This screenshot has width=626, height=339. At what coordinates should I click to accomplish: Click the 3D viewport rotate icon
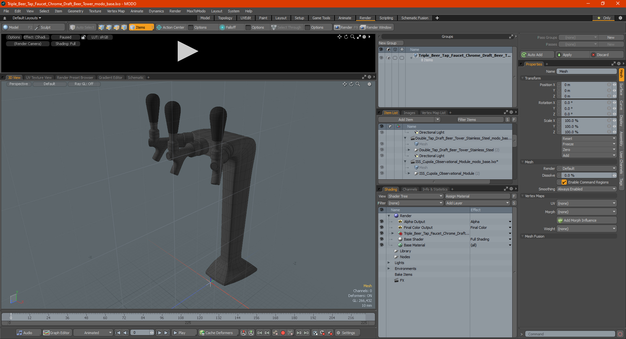pyautogui.click(x=351, y=84)
